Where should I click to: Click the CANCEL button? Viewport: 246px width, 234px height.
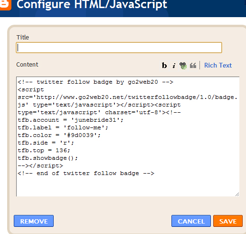click(191, 221)
